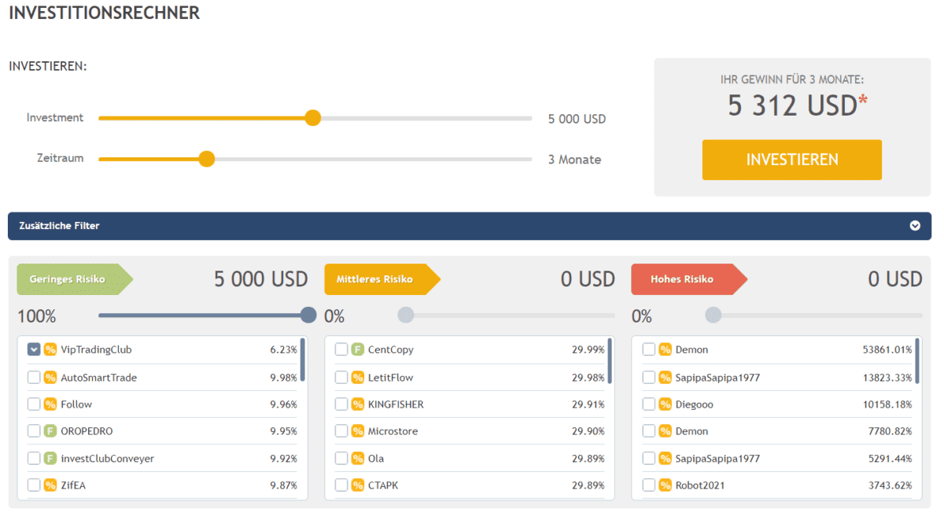Click the green F icon beside investClubConveyer
This screenshot has width=944, height=513.
coord(49,458)
